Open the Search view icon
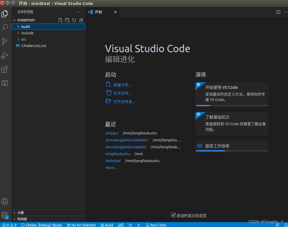 [x=5, y=28]
